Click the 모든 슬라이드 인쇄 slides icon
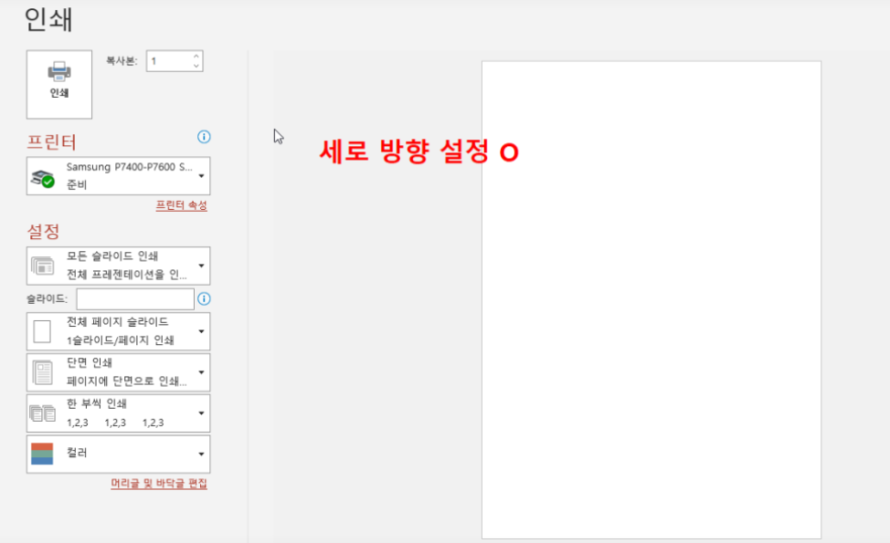 43,266
